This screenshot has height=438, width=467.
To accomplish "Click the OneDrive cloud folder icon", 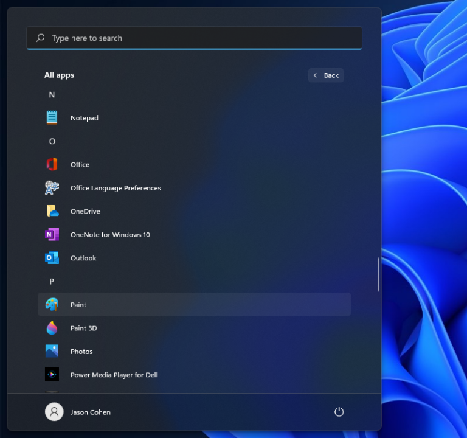I will pos(52,211).
